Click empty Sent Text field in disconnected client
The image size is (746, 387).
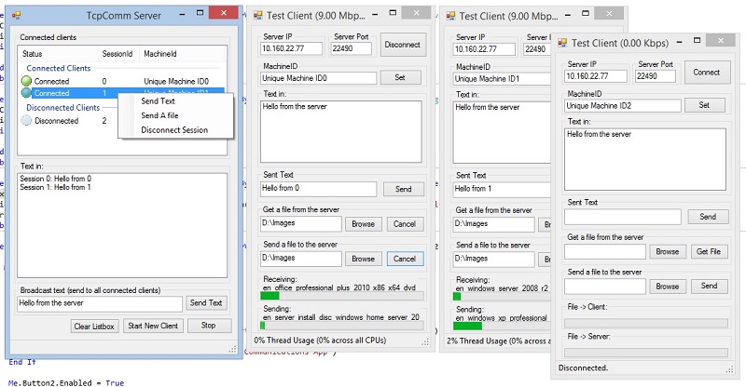[623, 217]
